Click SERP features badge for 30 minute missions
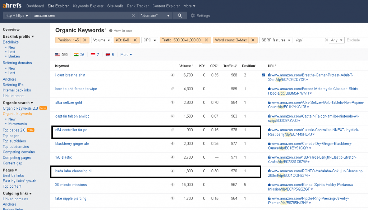 172,184
